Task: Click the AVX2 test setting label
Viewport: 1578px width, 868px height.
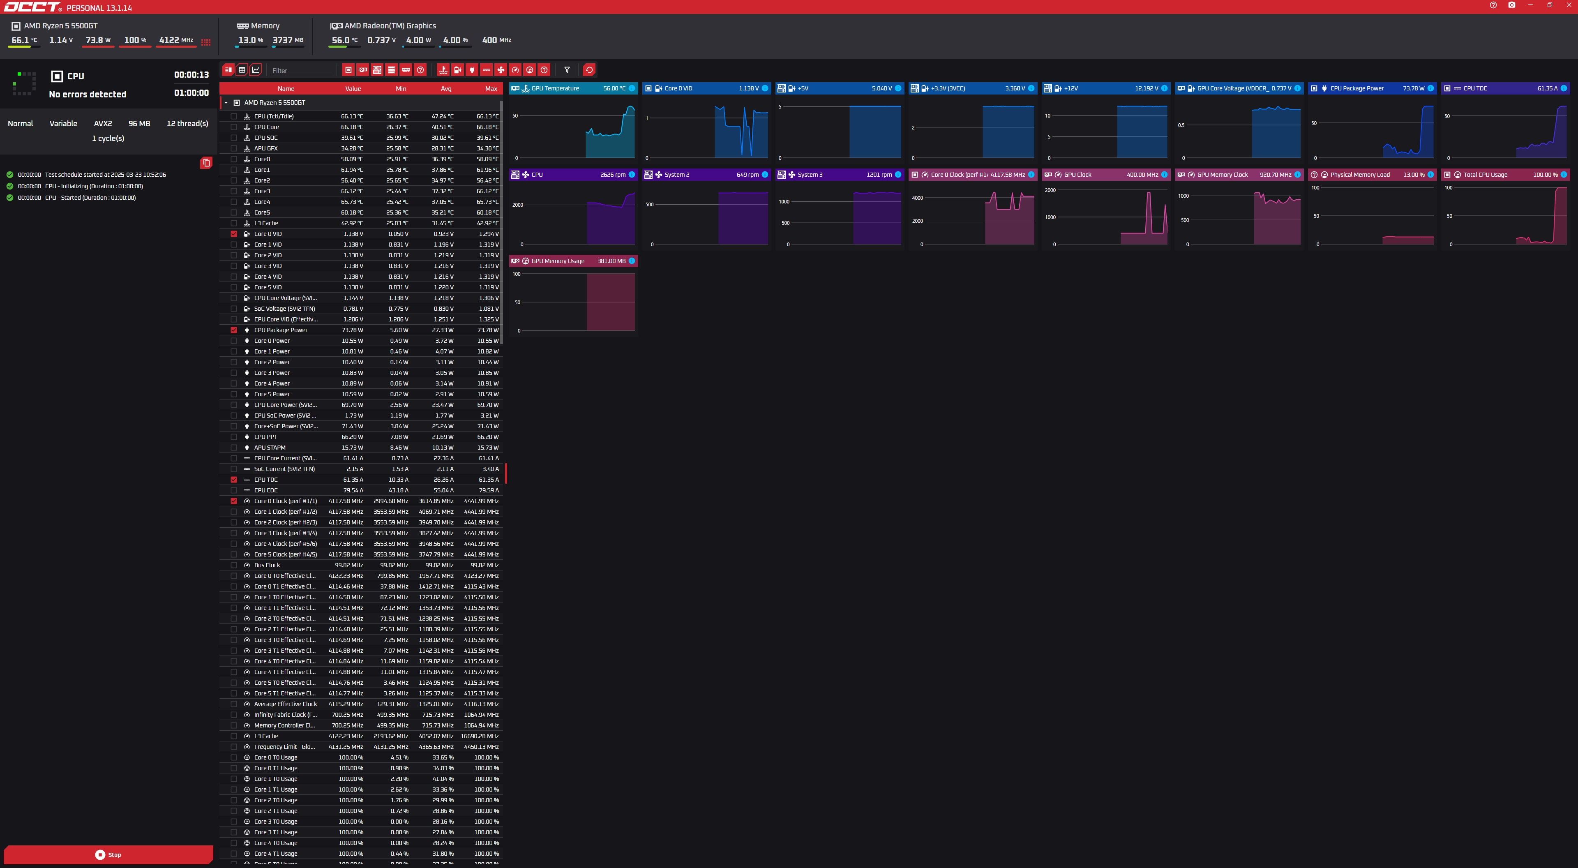Action: point(103,124)
